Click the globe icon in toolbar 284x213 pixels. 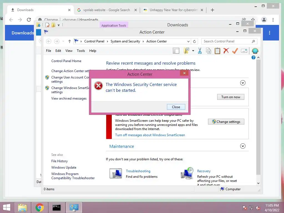(x=255, y=51)
